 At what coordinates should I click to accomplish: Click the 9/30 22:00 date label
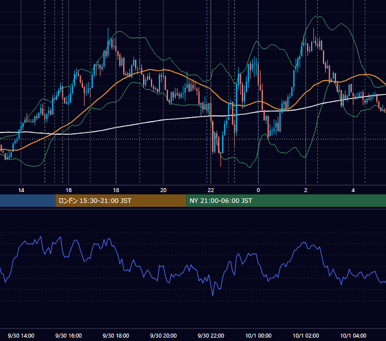(x=211, y=335)
